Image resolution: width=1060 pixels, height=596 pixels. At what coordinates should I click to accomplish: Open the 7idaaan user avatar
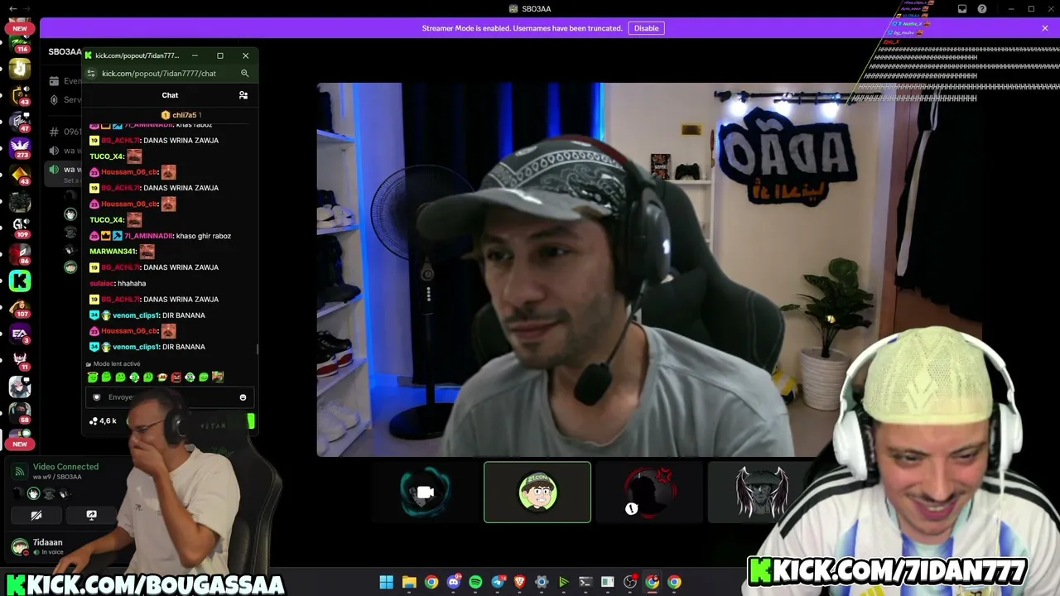pos(19,546)
